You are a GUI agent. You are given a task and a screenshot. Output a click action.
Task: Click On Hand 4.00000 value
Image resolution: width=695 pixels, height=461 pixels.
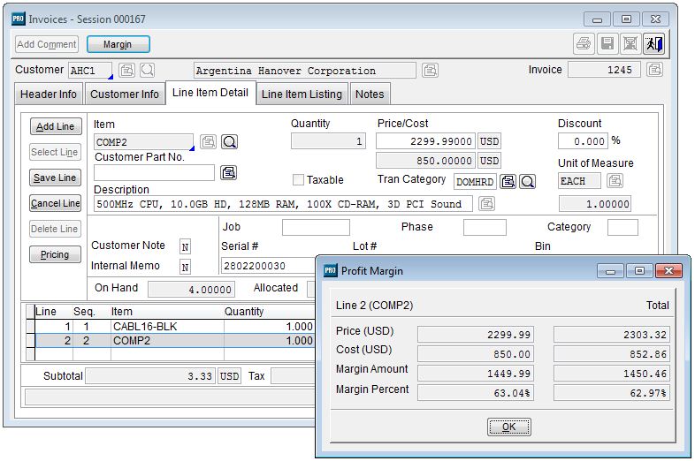click(x=192, y=290)
